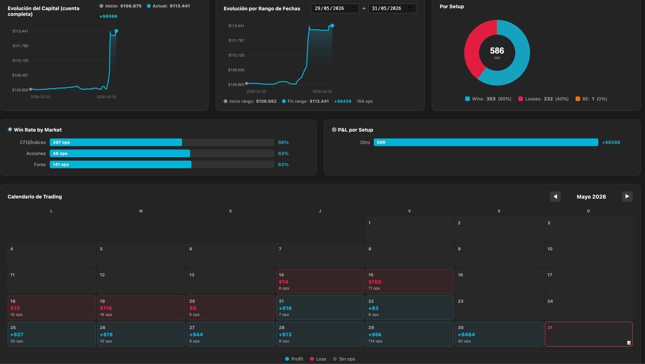Click the globe icon beside Win Rate by Market
This screenshot has width=645, height=364.
pos(10,130)
